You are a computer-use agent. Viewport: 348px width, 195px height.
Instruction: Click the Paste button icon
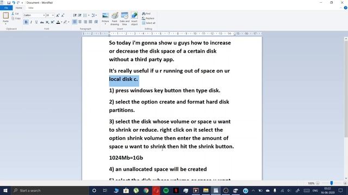(x=6, y=16)
